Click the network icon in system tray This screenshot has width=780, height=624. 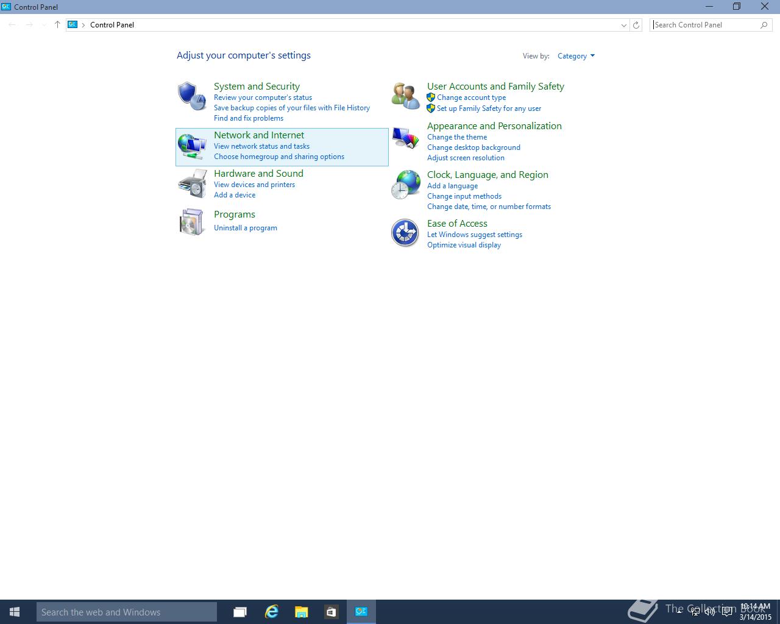(695, 612)
